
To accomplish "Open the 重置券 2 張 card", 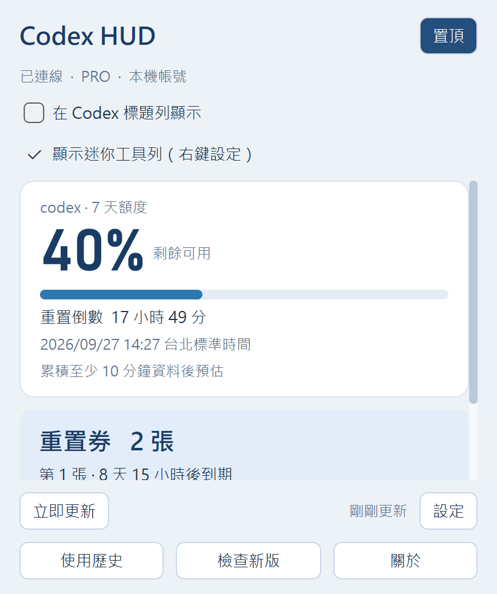I will (244, 445).
